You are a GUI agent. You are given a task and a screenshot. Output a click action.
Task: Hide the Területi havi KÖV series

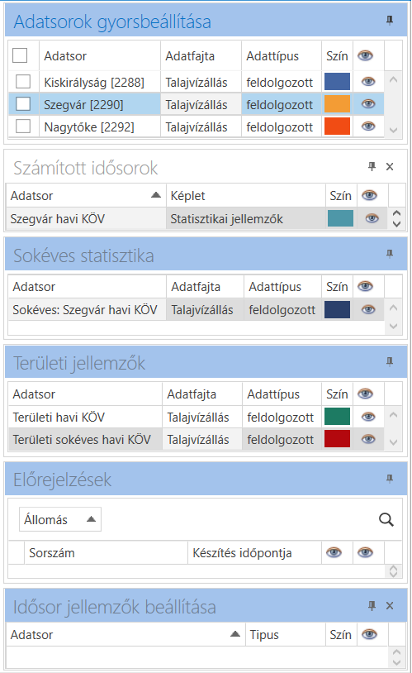click(368, 417)
